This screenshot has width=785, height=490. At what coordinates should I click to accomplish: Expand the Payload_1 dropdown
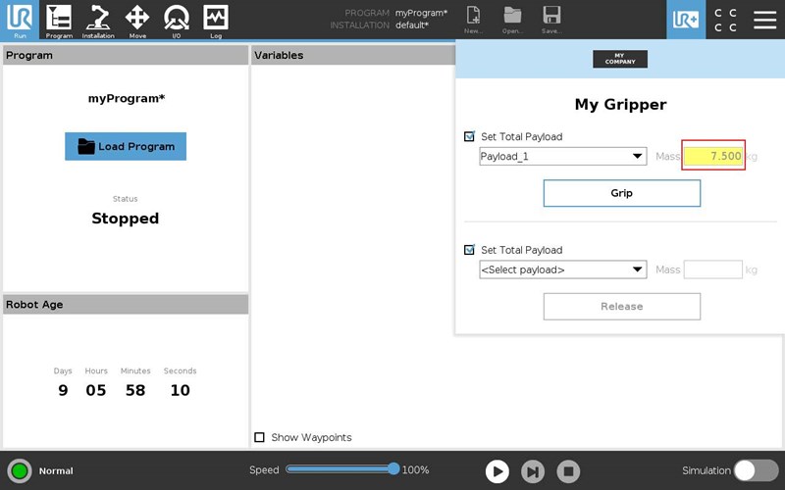tap(562, 157)
